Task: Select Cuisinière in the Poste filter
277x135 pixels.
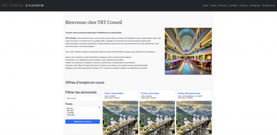Action: pyautogui.click(x=71, y=115)
